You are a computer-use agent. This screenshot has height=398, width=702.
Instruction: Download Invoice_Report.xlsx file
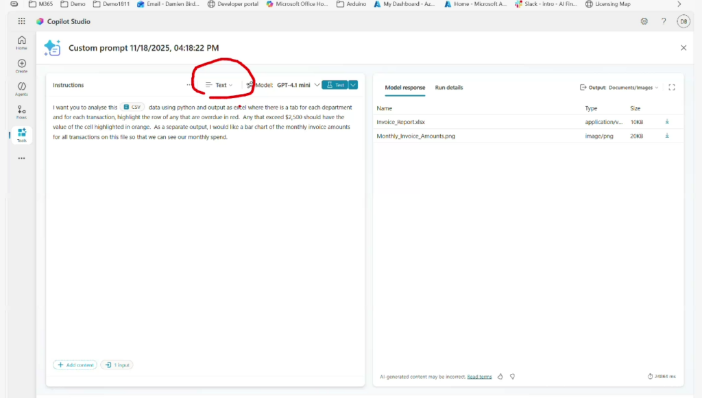pos(667,122)
